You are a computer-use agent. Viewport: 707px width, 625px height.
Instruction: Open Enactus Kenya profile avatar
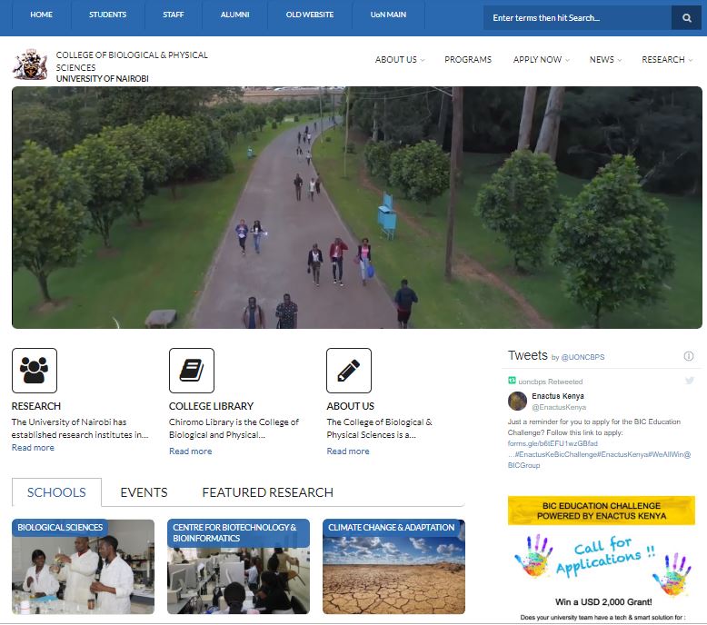[517, 402]
